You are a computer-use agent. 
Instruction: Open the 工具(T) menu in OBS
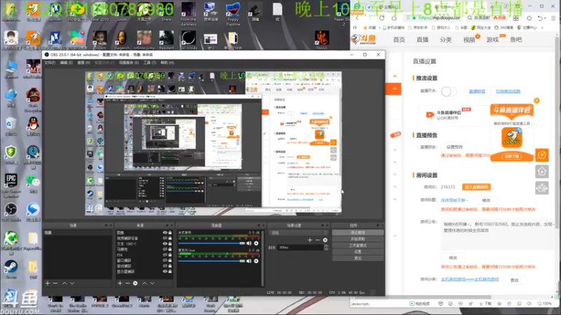click(149, 63)
